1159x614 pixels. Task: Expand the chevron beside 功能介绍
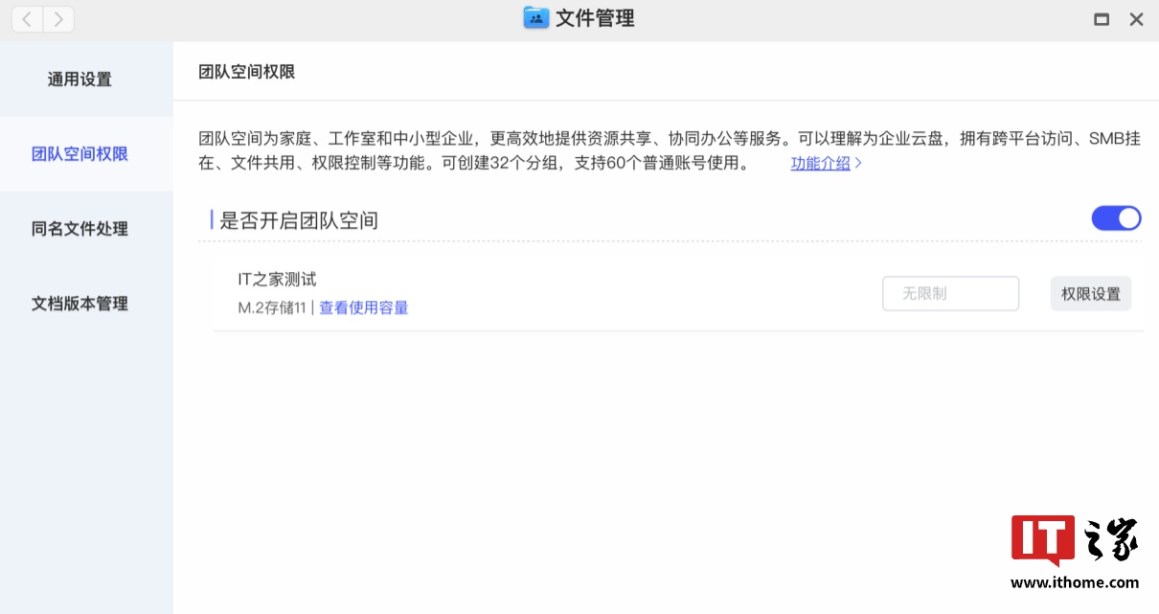tap(858, 164)
